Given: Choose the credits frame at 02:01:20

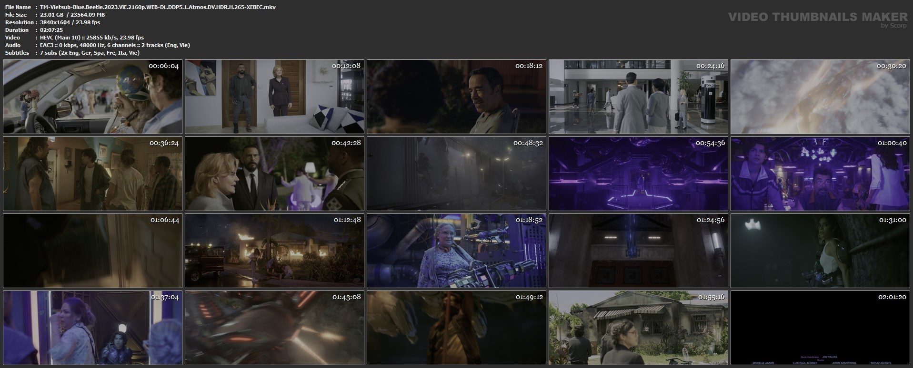Looking at the screenshot, I should [x=820, y=328].
